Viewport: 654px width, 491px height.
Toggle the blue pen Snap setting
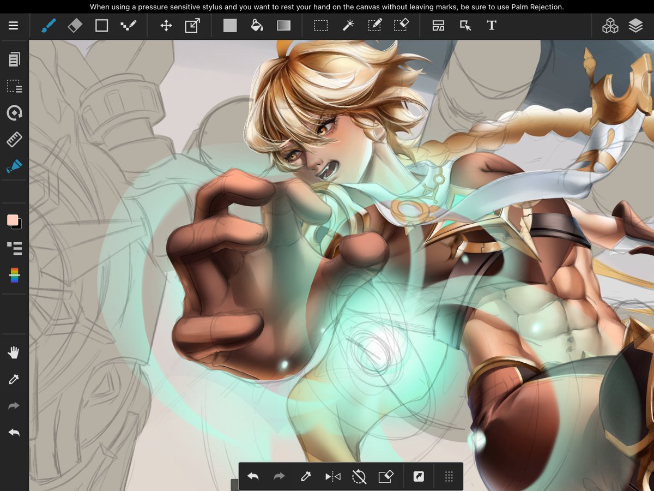(14, 166)
